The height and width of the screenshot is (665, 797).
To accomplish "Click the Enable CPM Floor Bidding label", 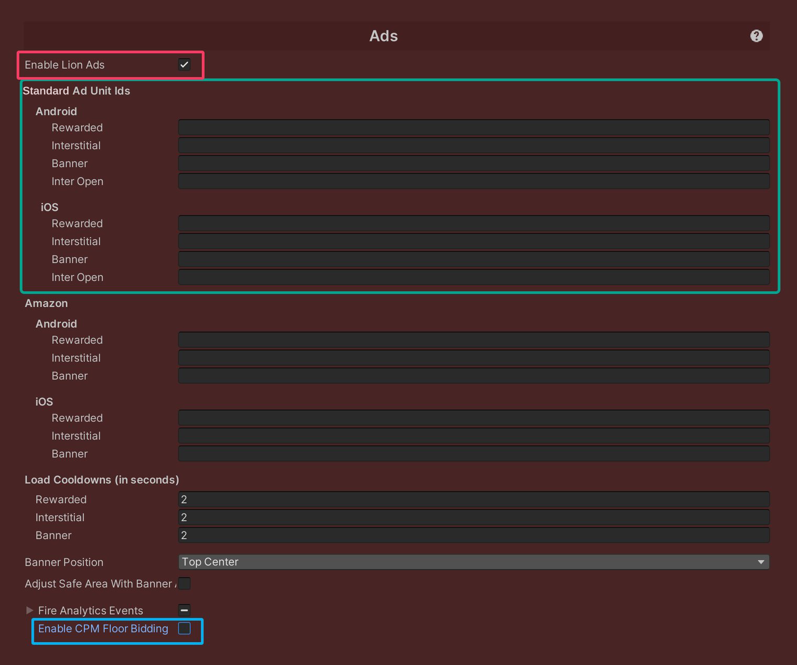I will tap(103, 629).
